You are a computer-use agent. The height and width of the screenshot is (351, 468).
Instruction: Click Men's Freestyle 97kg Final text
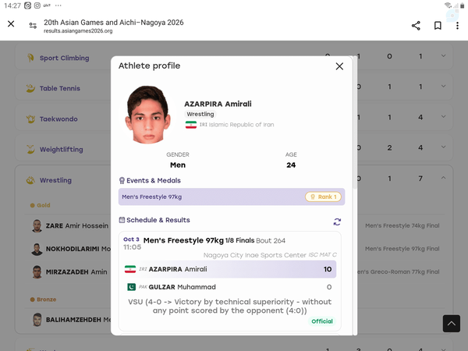point(402,249)
